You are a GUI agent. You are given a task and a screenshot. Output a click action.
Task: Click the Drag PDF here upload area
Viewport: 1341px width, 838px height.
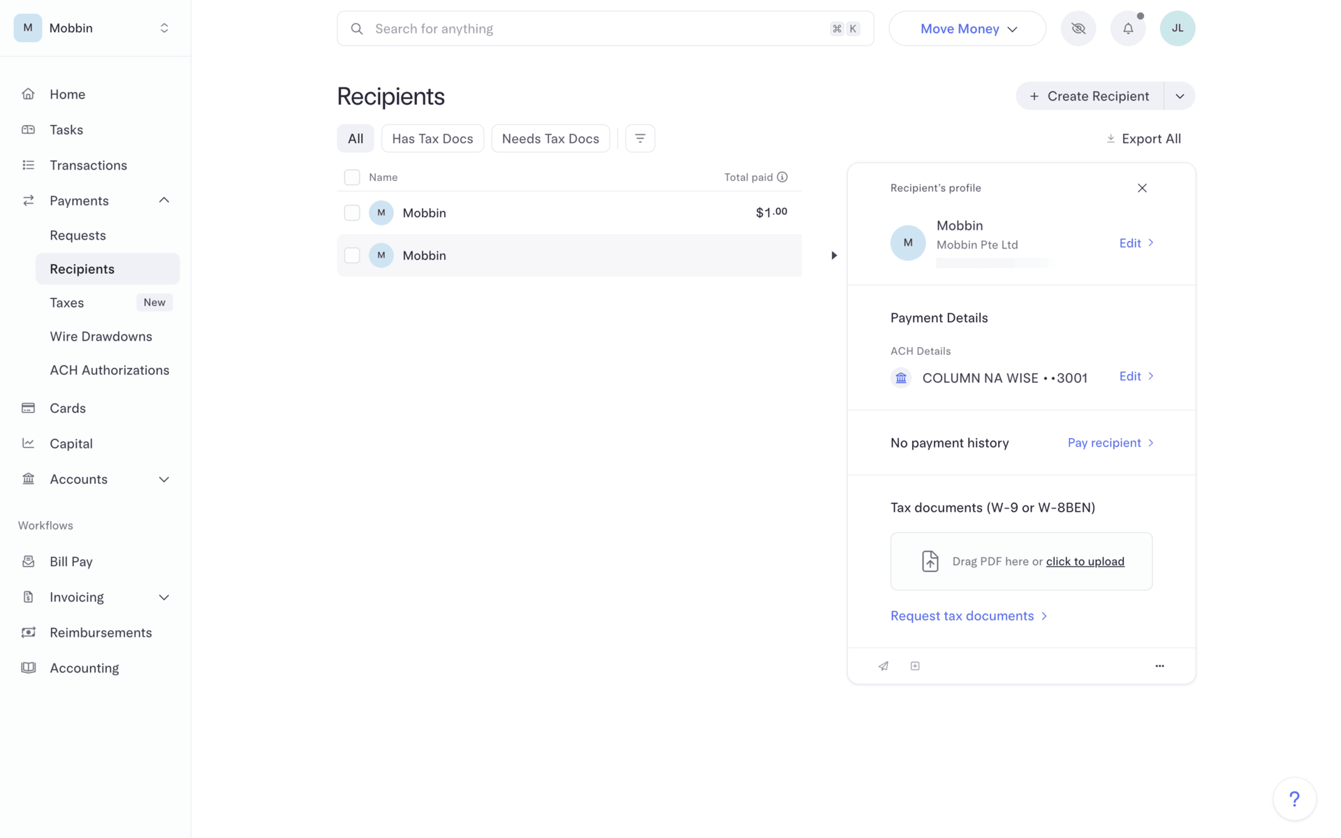(x=1021, y=561)
